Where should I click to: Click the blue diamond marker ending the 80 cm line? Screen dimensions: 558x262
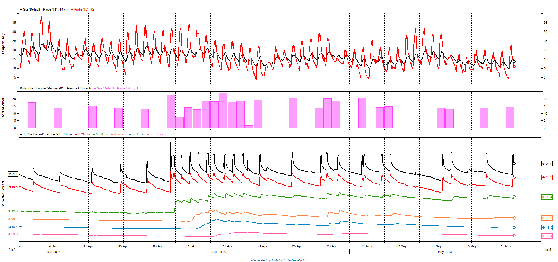(x=514, y=227)
